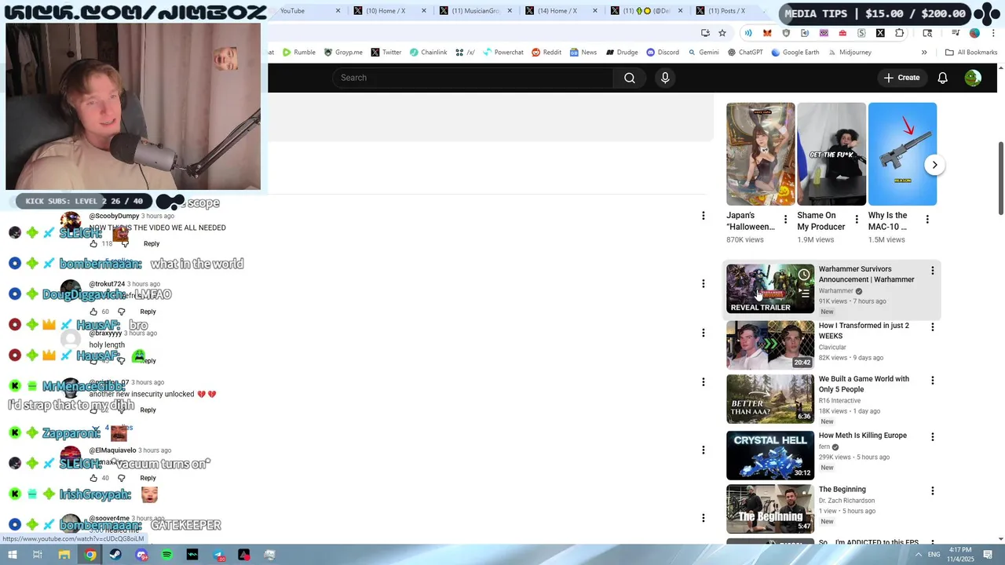1005x565 pixels.
Task: Open the Google Earth bookmark
Action: (795, 53)
